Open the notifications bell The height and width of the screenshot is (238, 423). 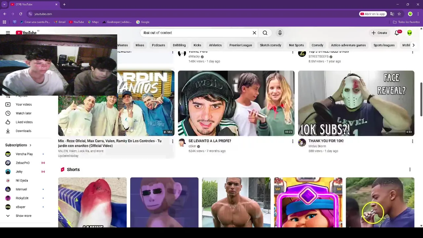[x=397, y=33]
